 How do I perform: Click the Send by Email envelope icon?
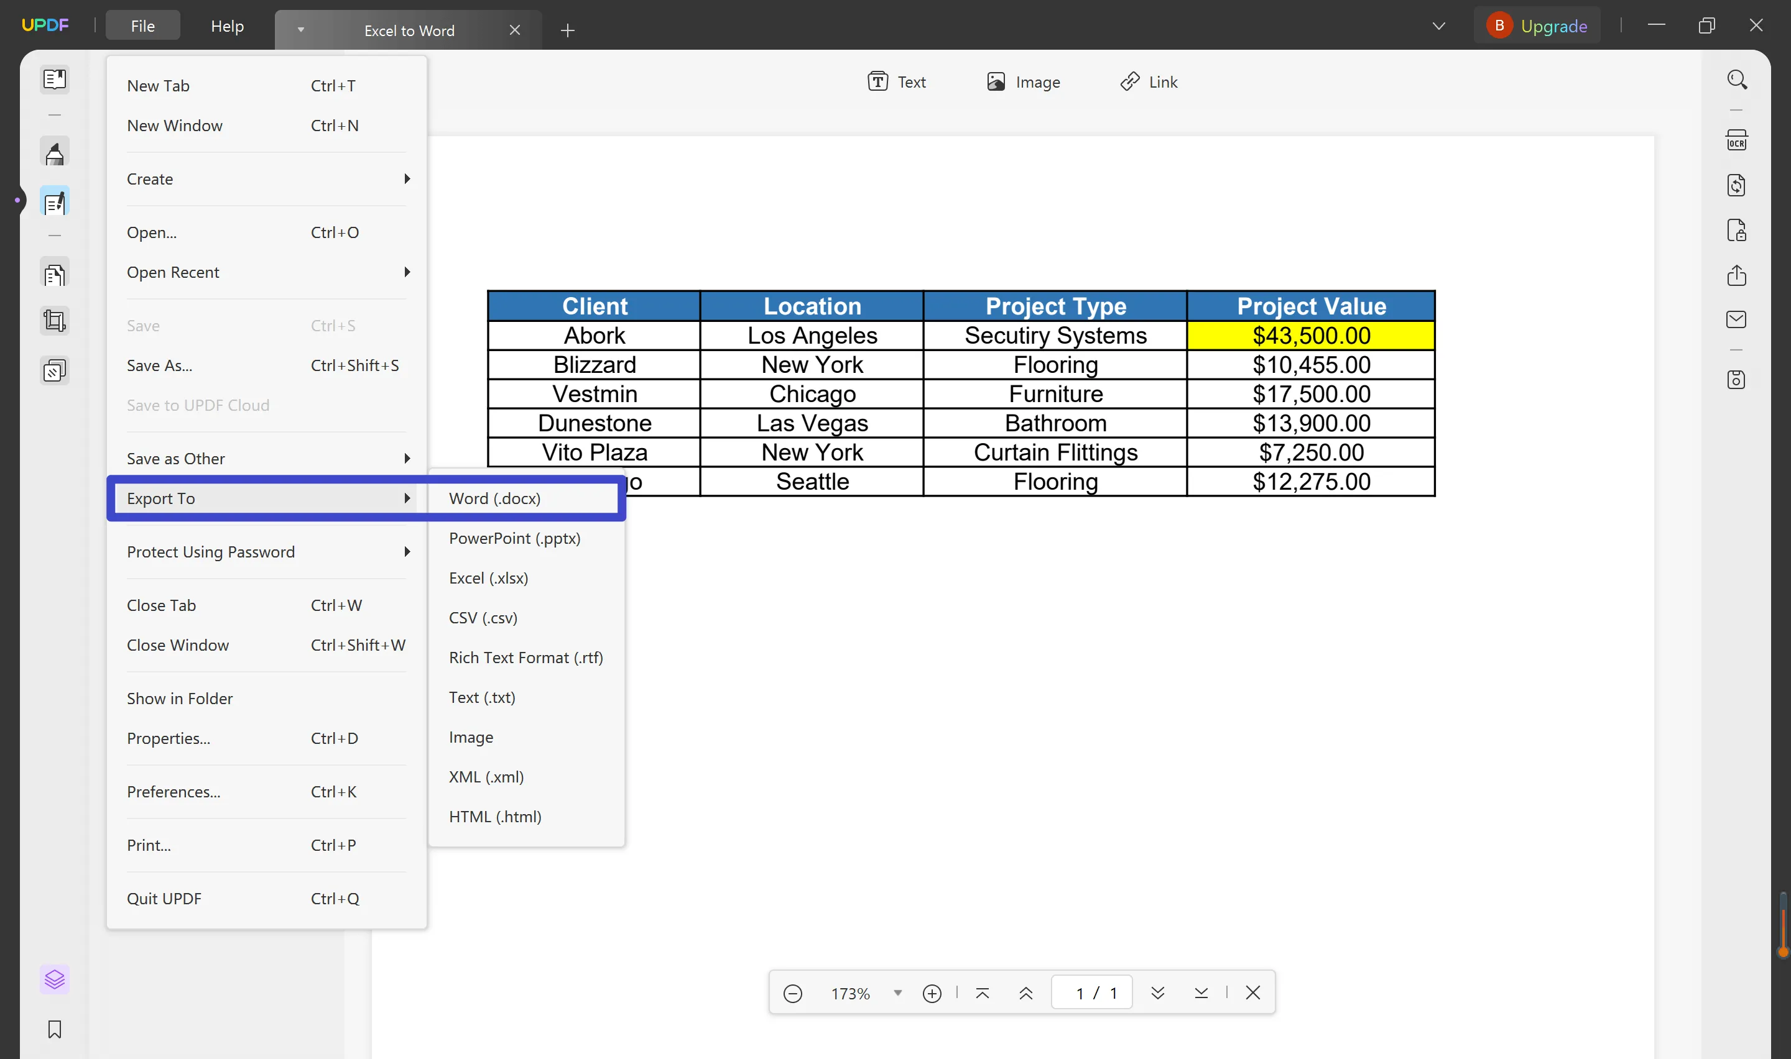point(1736,319)
